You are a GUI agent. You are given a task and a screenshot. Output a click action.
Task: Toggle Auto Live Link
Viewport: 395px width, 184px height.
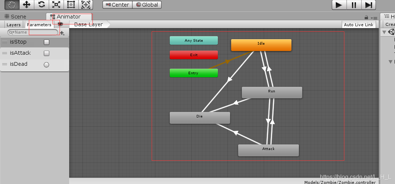click(x=359, y=25)
